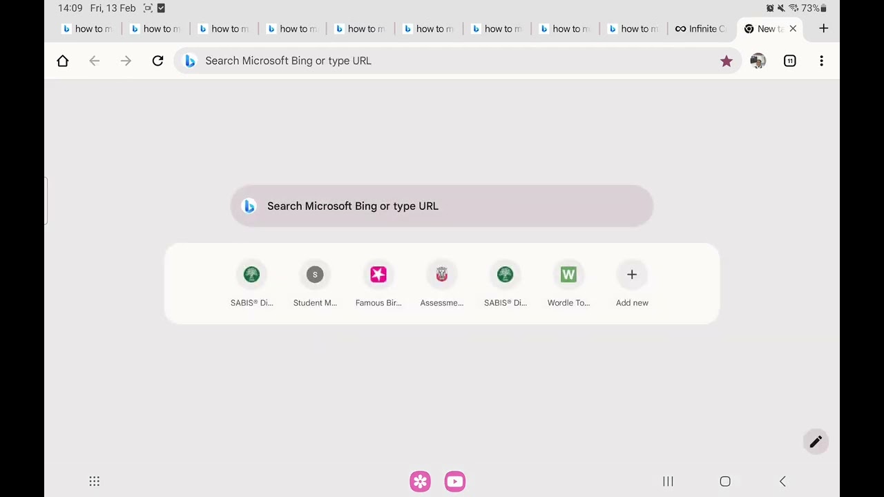Click the center Bing search box

tap(442, 206)
